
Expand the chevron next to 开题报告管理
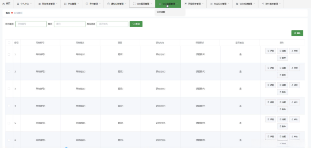[x=203, y=4]
